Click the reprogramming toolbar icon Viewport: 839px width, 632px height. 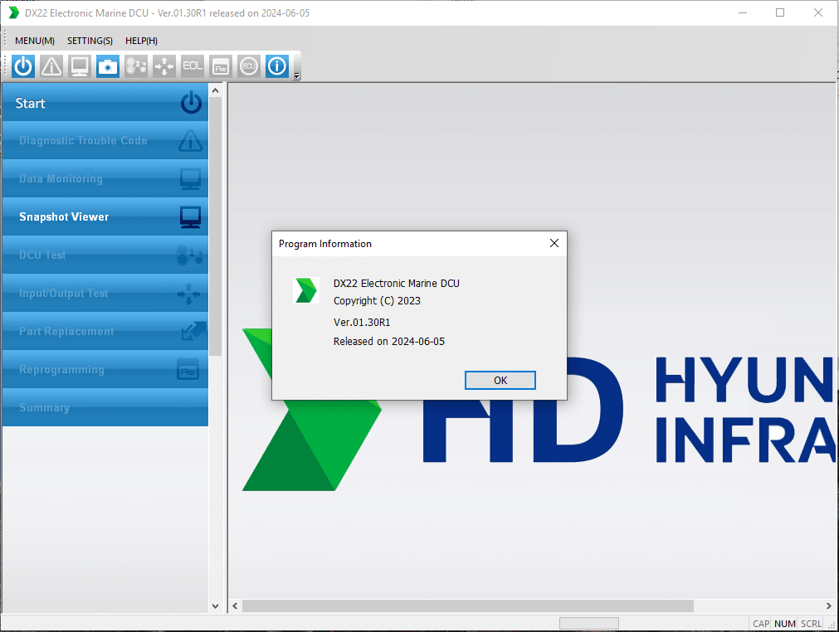(x=221, y=66)
